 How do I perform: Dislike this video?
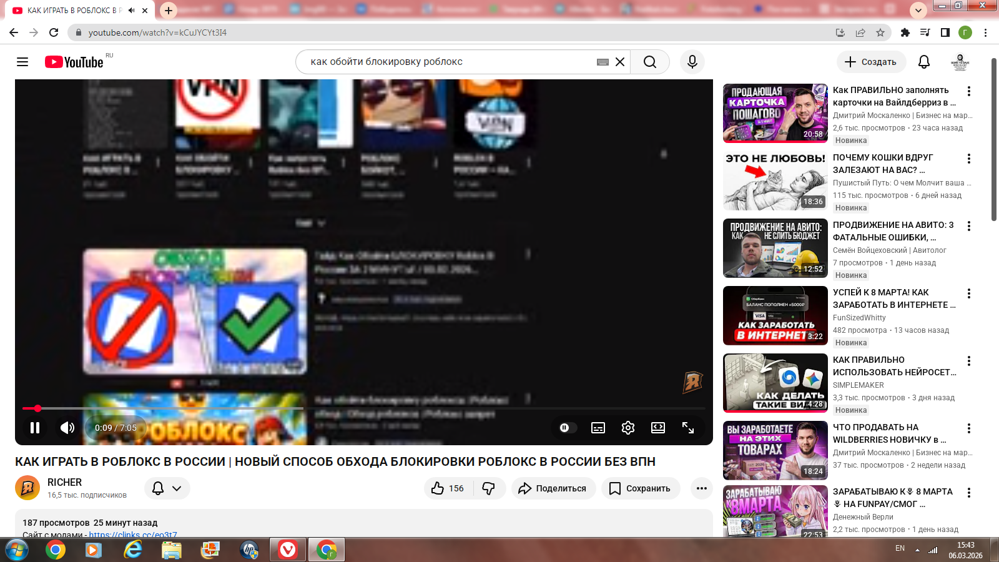489,488
